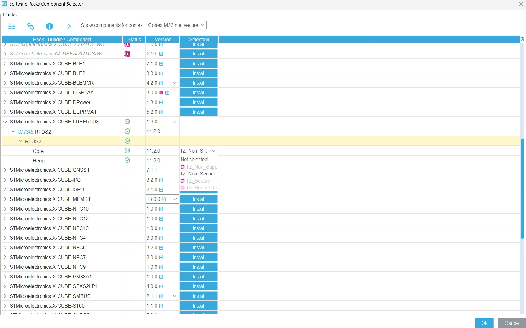
Task: Click the chip icon next to X-CUBE-AZRTOS-WL
Action: pos(127,54)
